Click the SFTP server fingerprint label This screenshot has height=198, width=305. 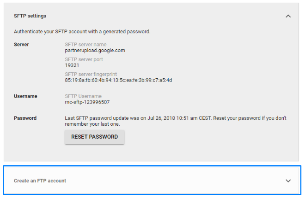click(91, 74)
